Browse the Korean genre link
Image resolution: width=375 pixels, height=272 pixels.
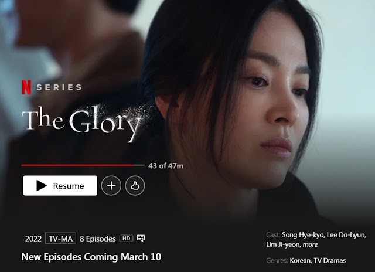300,260
